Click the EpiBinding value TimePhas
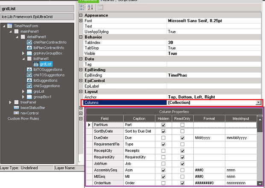Image resolution: width=265 pixels, height=188 pixels. tap(178, 75)
